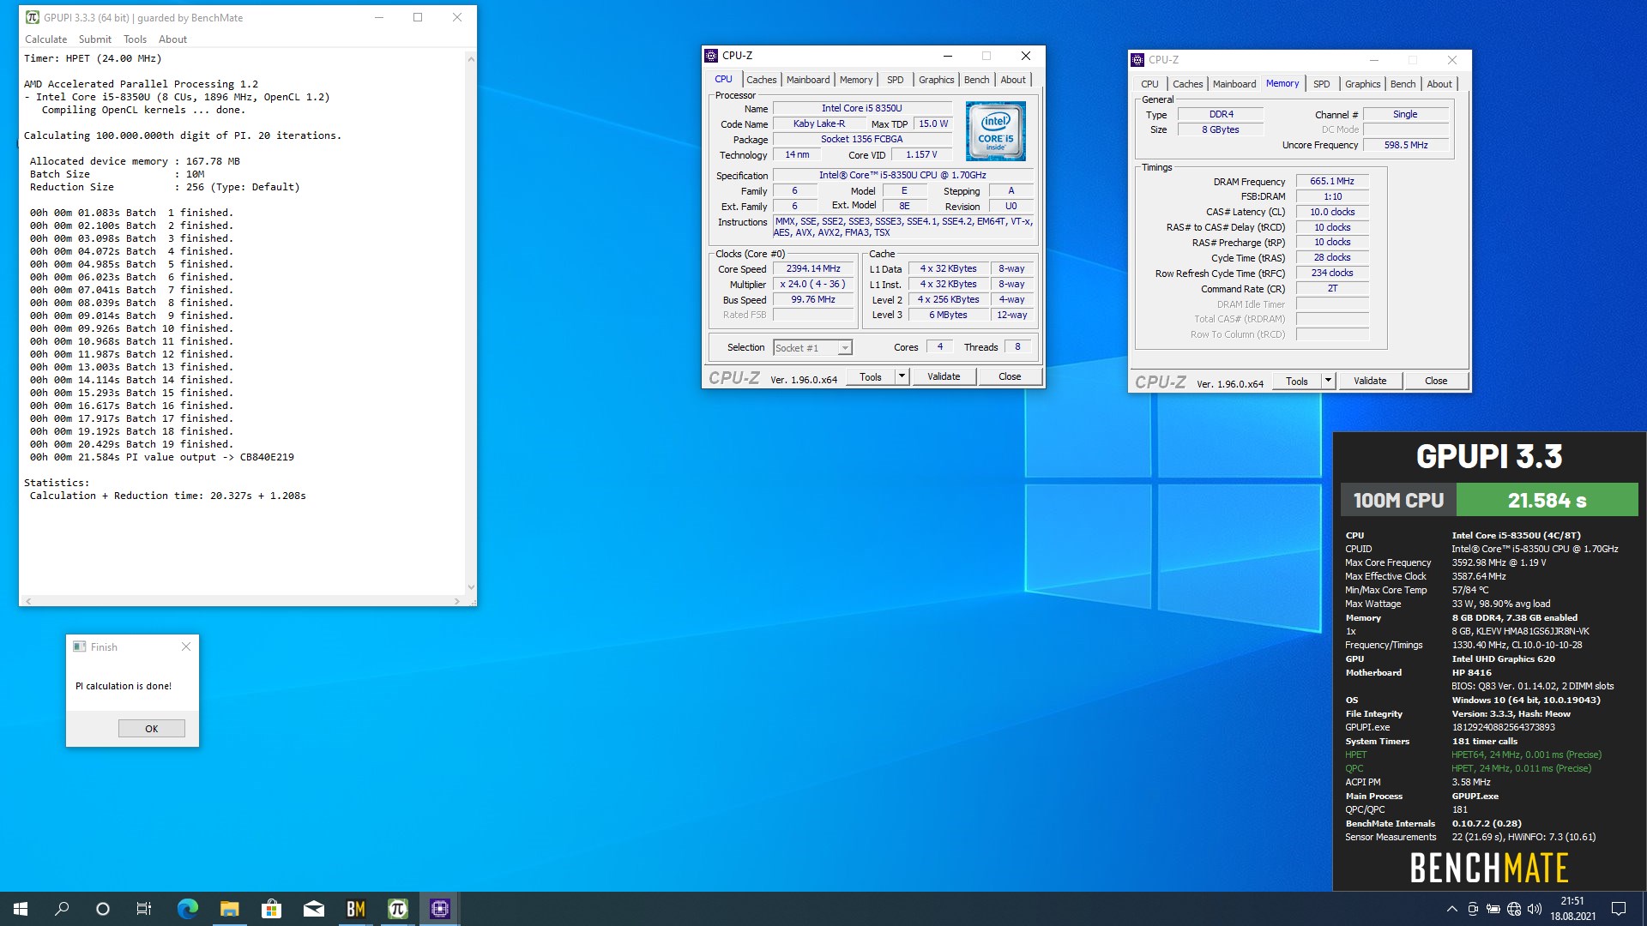The height and width of the screenshot is (926, 1647).
Task: Close the Finish dialog with X
Action: 186,646
